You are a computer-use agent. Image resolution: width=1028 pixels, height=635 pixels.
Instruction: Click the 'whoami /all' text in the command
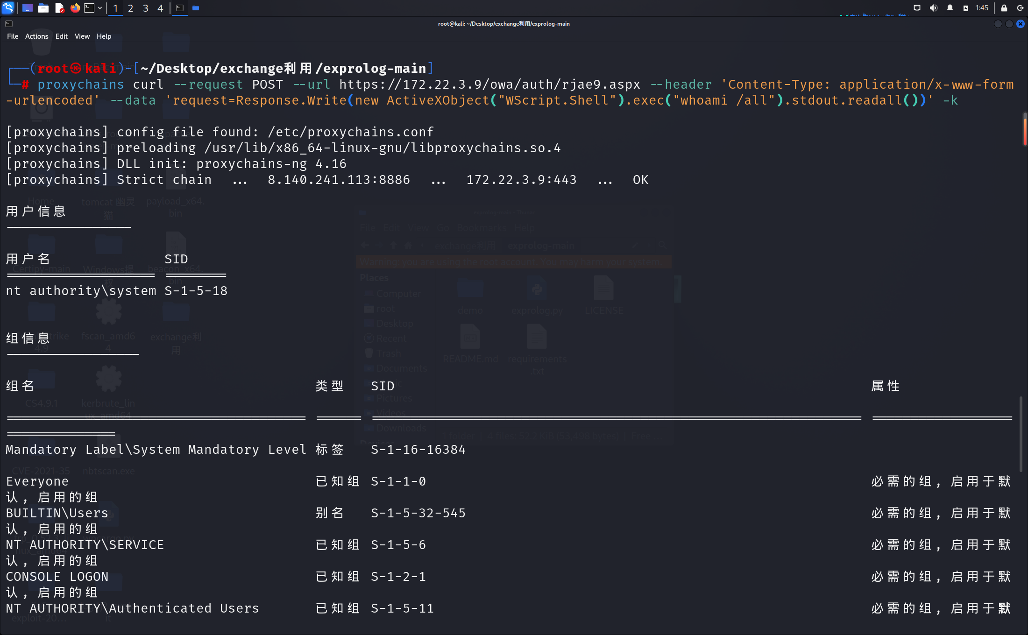coord(724,100)
